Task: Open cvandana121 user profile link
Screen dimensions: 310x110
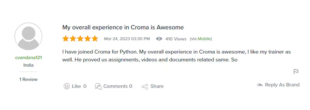Action: click(x=28, y=58)
